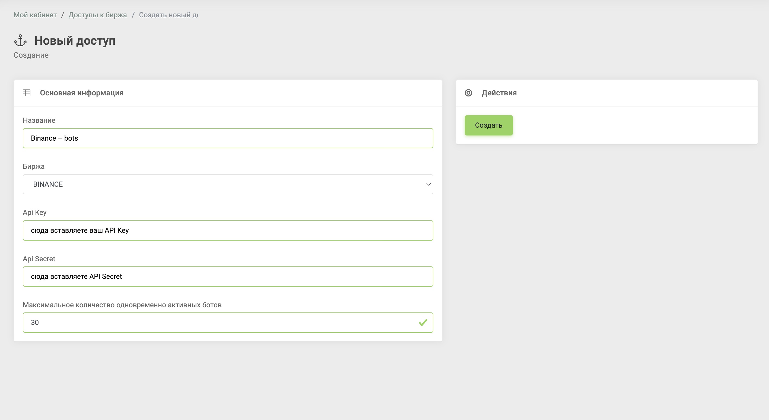Click the target icon beside Действия
Screen dimensions: 769x420
[468, 93]
